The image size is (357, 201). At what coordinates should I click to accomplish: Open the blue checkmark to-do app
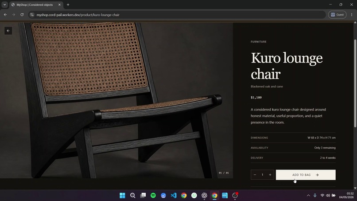pyautogui.click(x=163, y=196)
